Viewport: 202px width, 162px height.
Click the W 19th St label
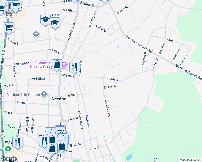(69, 11)
